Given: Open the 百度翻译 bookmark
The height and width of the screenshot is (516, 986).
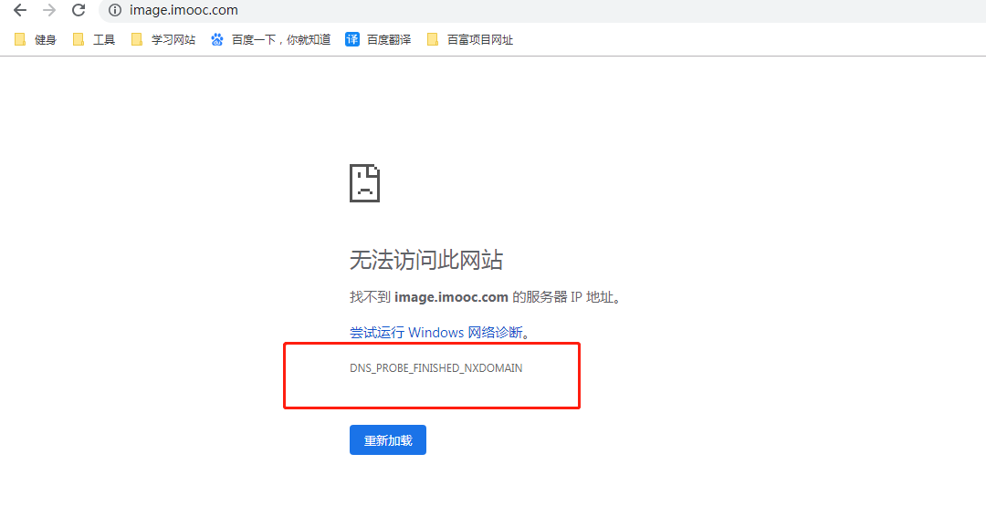Looking at the screenshot, I should click(x=379, y=39).
